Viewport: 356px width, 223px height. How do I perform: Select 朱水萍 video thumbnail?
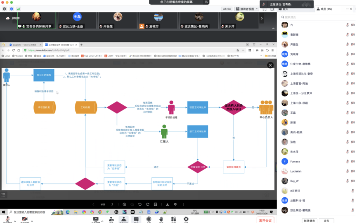tap(239, 20)
